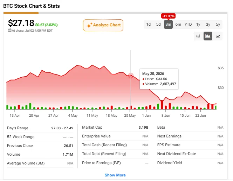
Task: Click the calendar icon beside At close
Action: (10, 30)
